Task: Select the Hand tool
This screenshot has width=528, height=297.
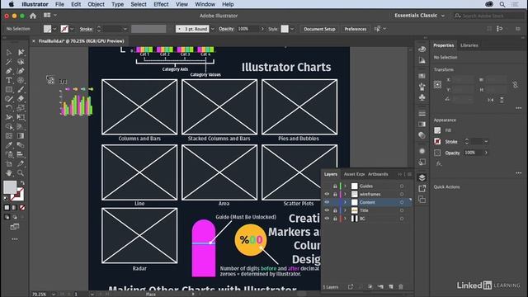Action: click(x=9, y=173)
